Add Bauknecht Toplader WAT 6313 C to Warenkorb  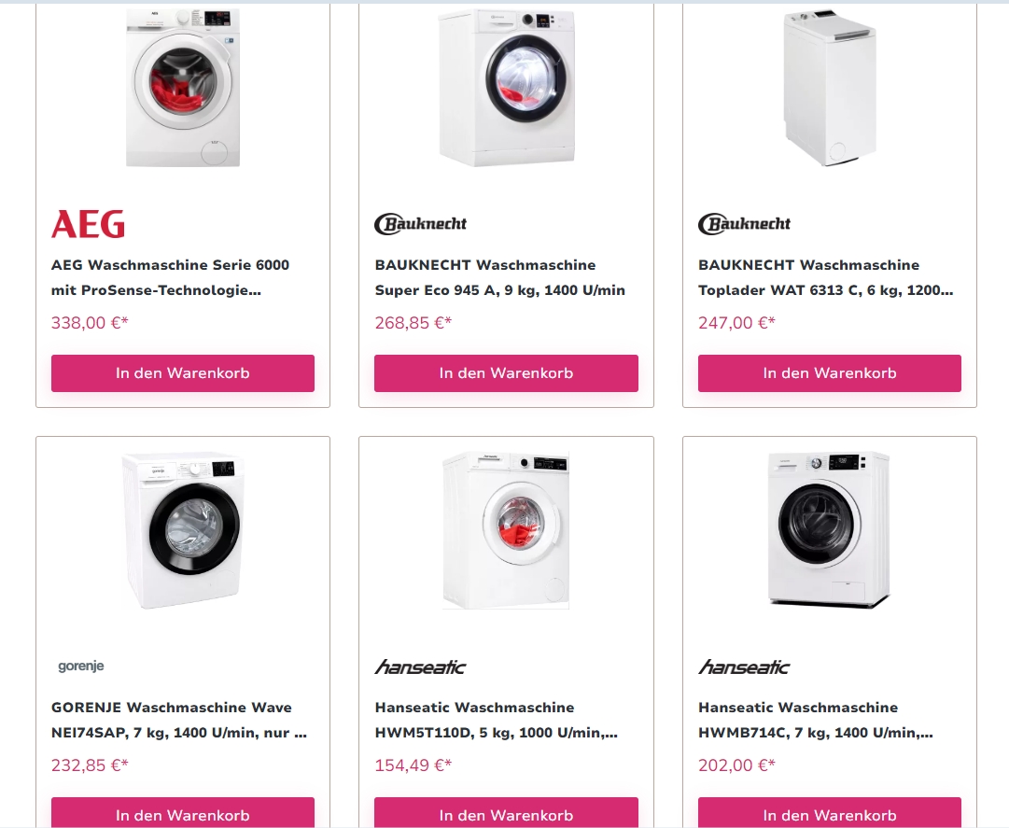coord(830,373)
